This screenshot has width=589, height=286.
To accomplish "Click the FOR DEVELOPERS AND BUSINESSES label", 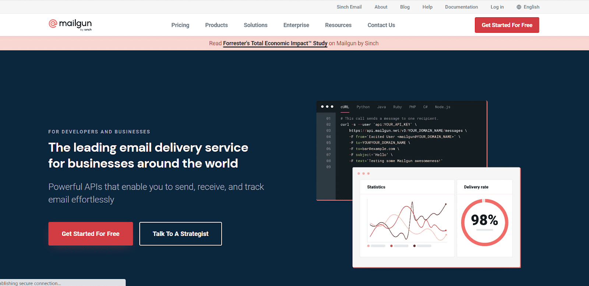I will tap(99, 132).
